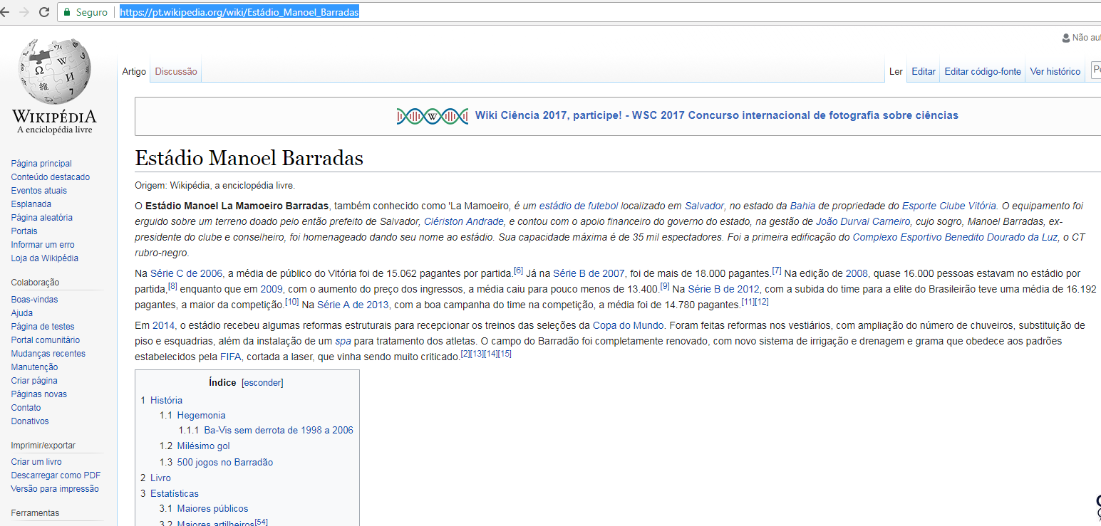Open Série A de 2013 link
This screenshot has width=1101, height=526.
coord(353,305)
